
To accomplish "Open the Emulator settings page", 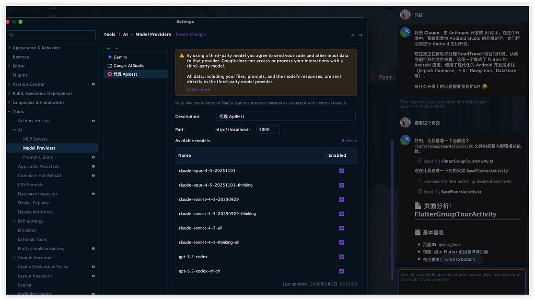I will pyautogui.click(x=27, y=230).
